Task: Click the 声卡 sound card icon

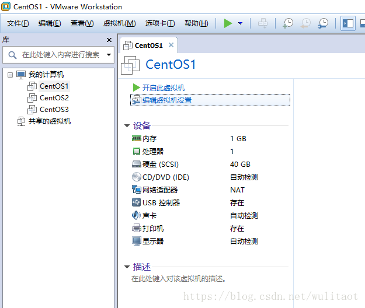Action: click(x=136, y=215)
